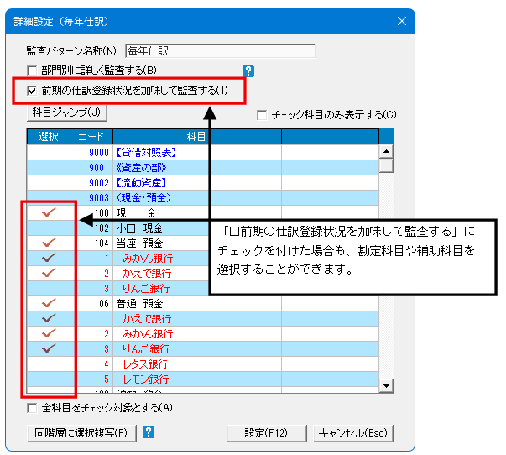Toggle checkmark on 100 現金 row
506x455 pixels.
click(x=48, y=213)
